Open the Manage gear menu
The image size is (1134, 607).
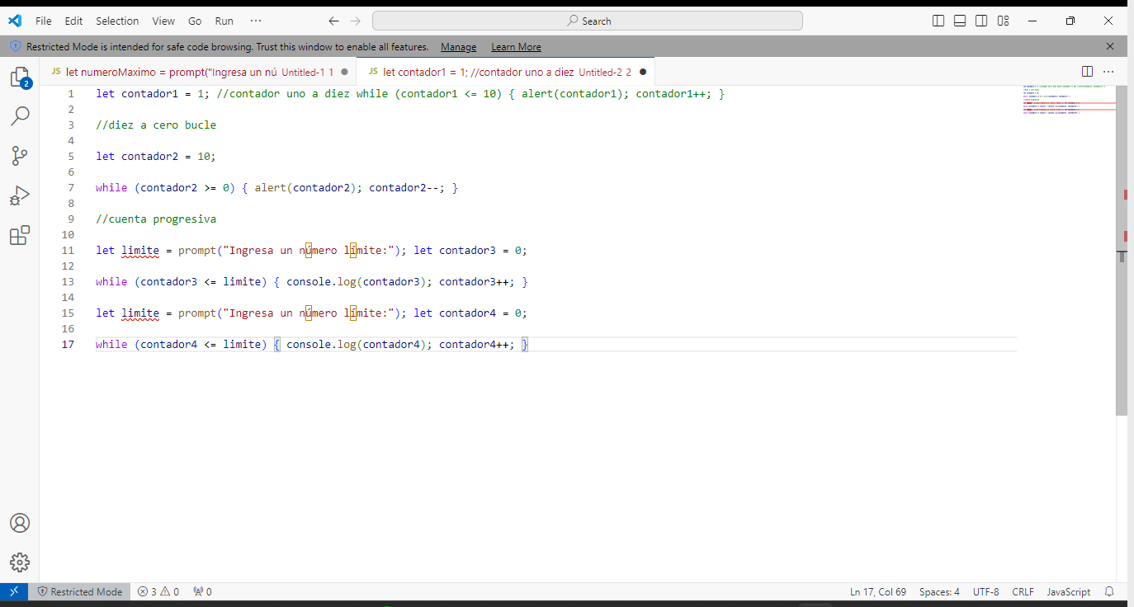click(20, 562)
